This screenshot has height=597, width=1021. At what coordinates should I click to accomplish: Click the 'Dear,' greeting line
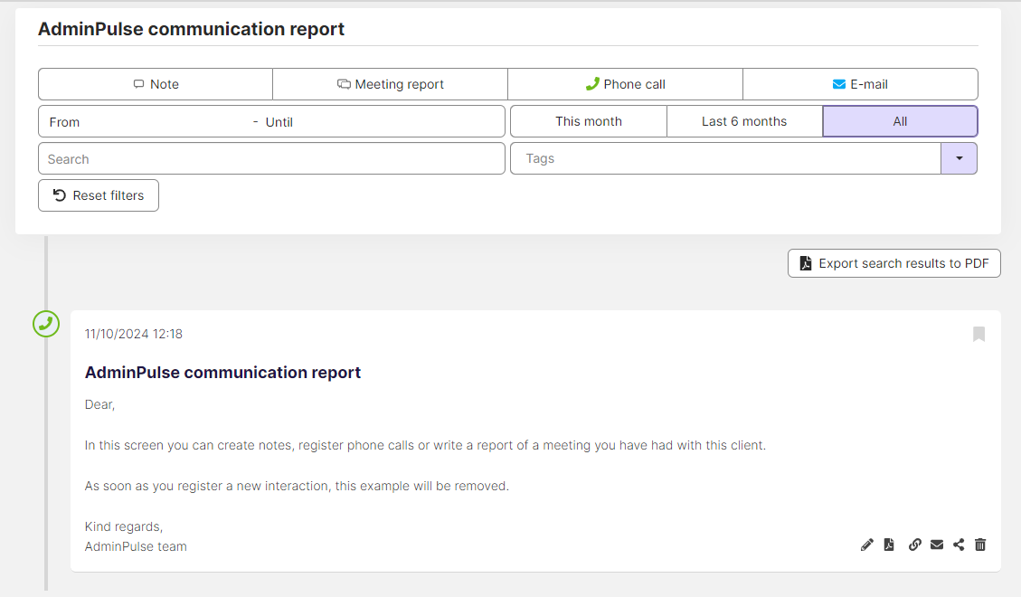[99, 405]
